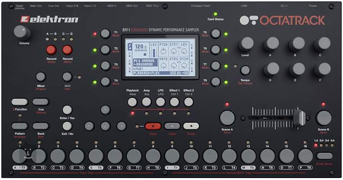Click the play transport button

[172, 126]
